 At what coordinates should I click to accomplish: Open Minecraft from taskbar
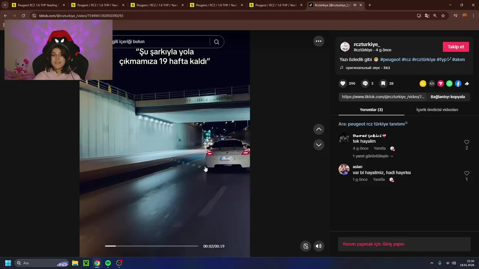coord(86,263)
